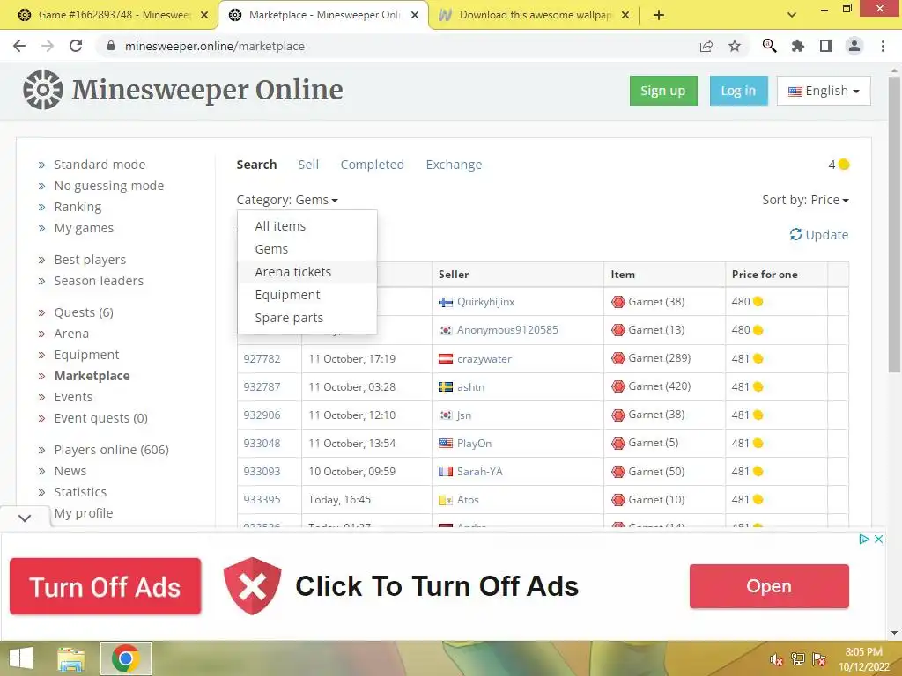
Task: Reload the page with the refresh icon
Action: (76, 46)
